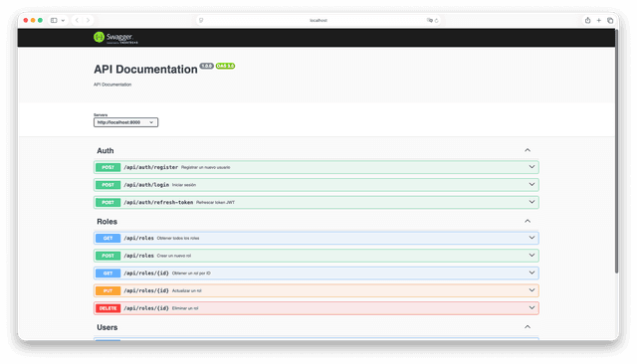
Task: Expand GET /api/roles chevron
Action: 531,238
